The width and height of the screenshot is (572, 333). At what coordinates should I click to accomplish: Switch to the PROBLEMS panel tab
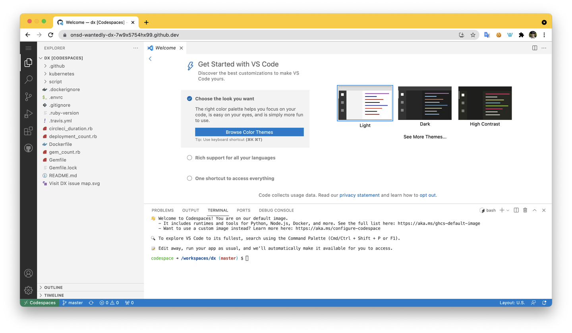pyautogui.click(x=162, y=210)
